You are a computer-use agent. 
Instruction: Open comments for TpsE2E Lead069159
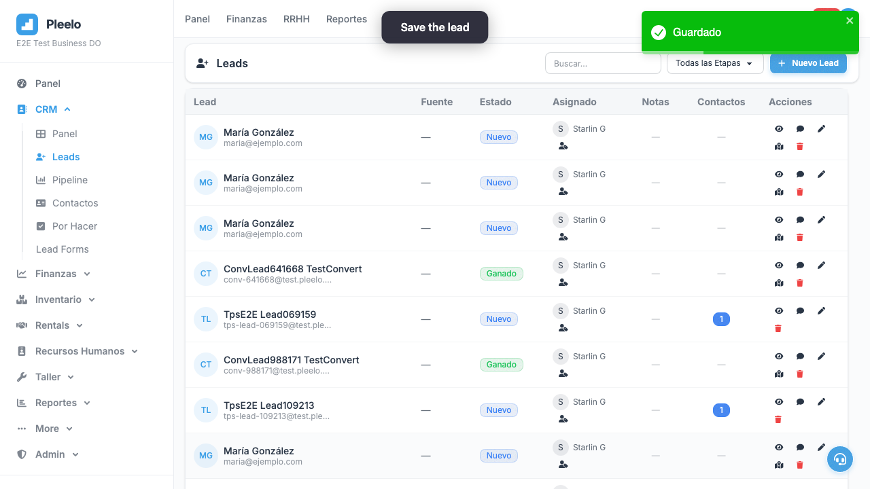[800, 311]
